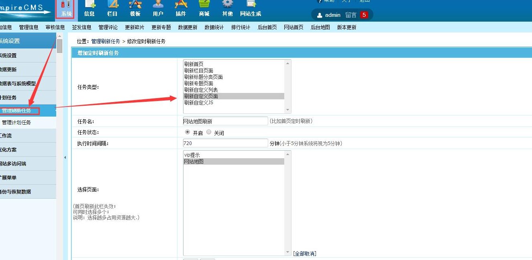The width and height of the screenshot is (532, 260).
Task: Open 版本更新 in the shortcut bar
Action: click(347, 27)
